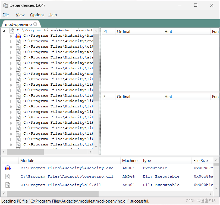
Task: Sort module list by Machine column
Action: click(131, 161)
